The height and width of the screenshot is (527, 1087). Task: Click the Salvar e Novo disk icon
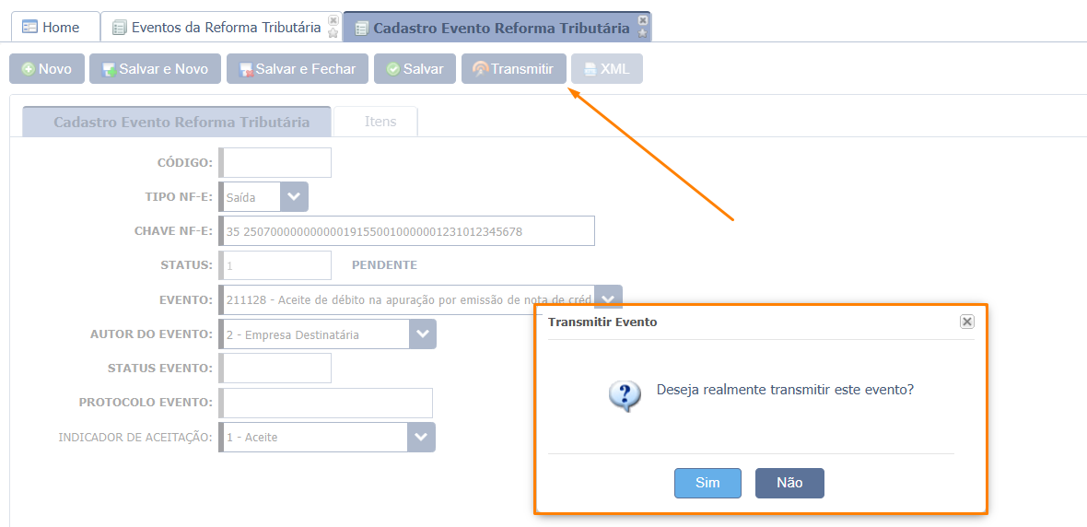109,69
